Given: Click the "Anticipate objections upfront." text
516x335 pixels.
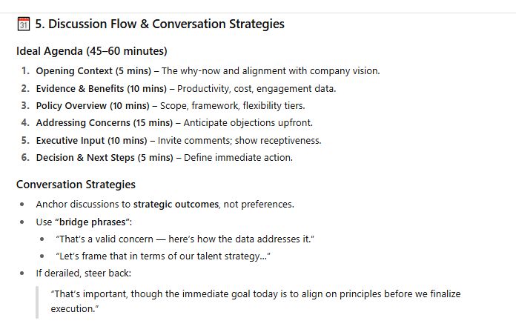Looking at the screenshot, I should [x=248, y=122].
